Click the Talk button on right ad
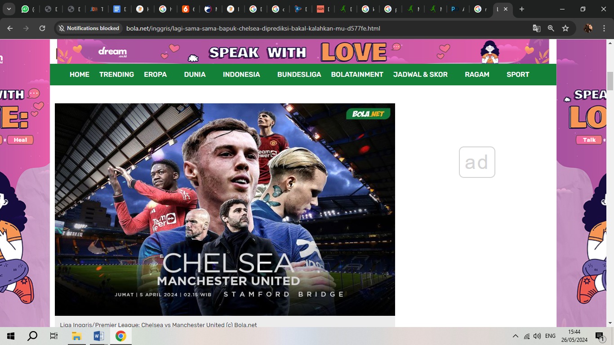This screenshot has width=614, height=345. tap(589, 140)
